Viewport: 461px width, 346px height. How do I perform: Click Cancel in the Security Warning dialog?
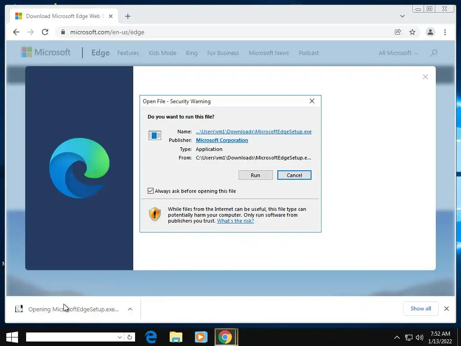pos(294,175)
